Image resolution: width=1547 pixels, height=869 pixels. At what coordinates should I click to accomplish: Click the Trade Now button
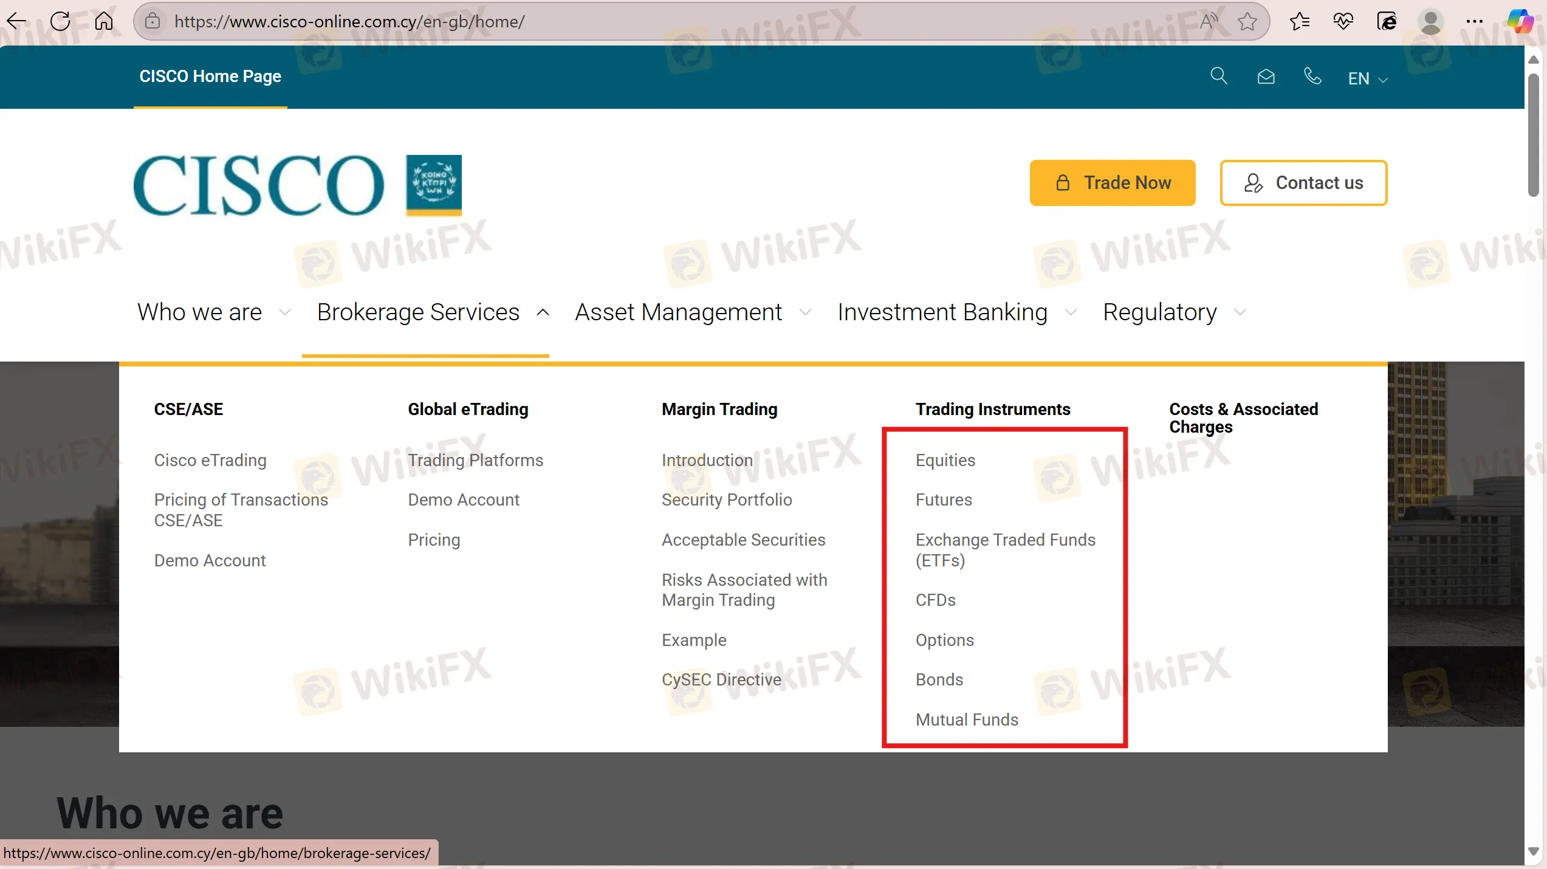(1112, 183)
